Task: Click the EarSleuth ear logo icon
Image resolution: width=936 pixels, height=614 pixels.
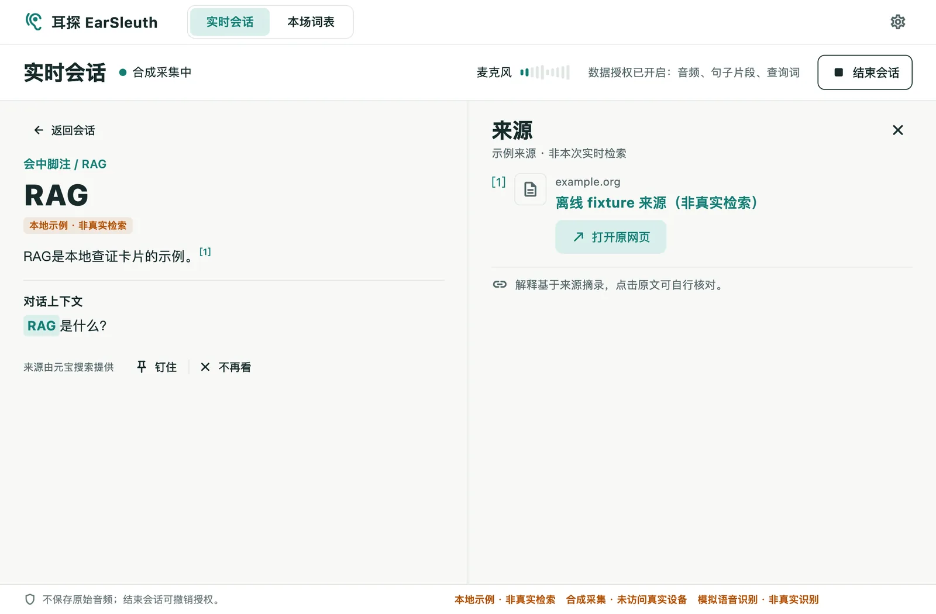Action: point(34,22)
